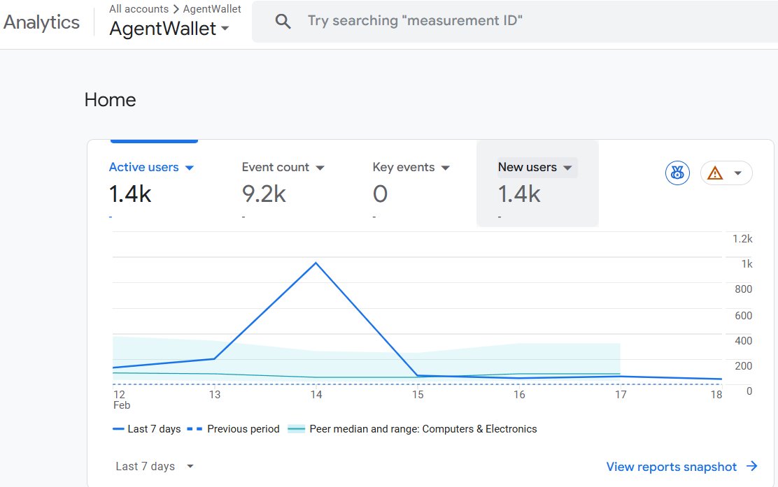This screenshot has width=778, height=487.
Task: Open the New users metric dropdown
Action: coord(567,168)
